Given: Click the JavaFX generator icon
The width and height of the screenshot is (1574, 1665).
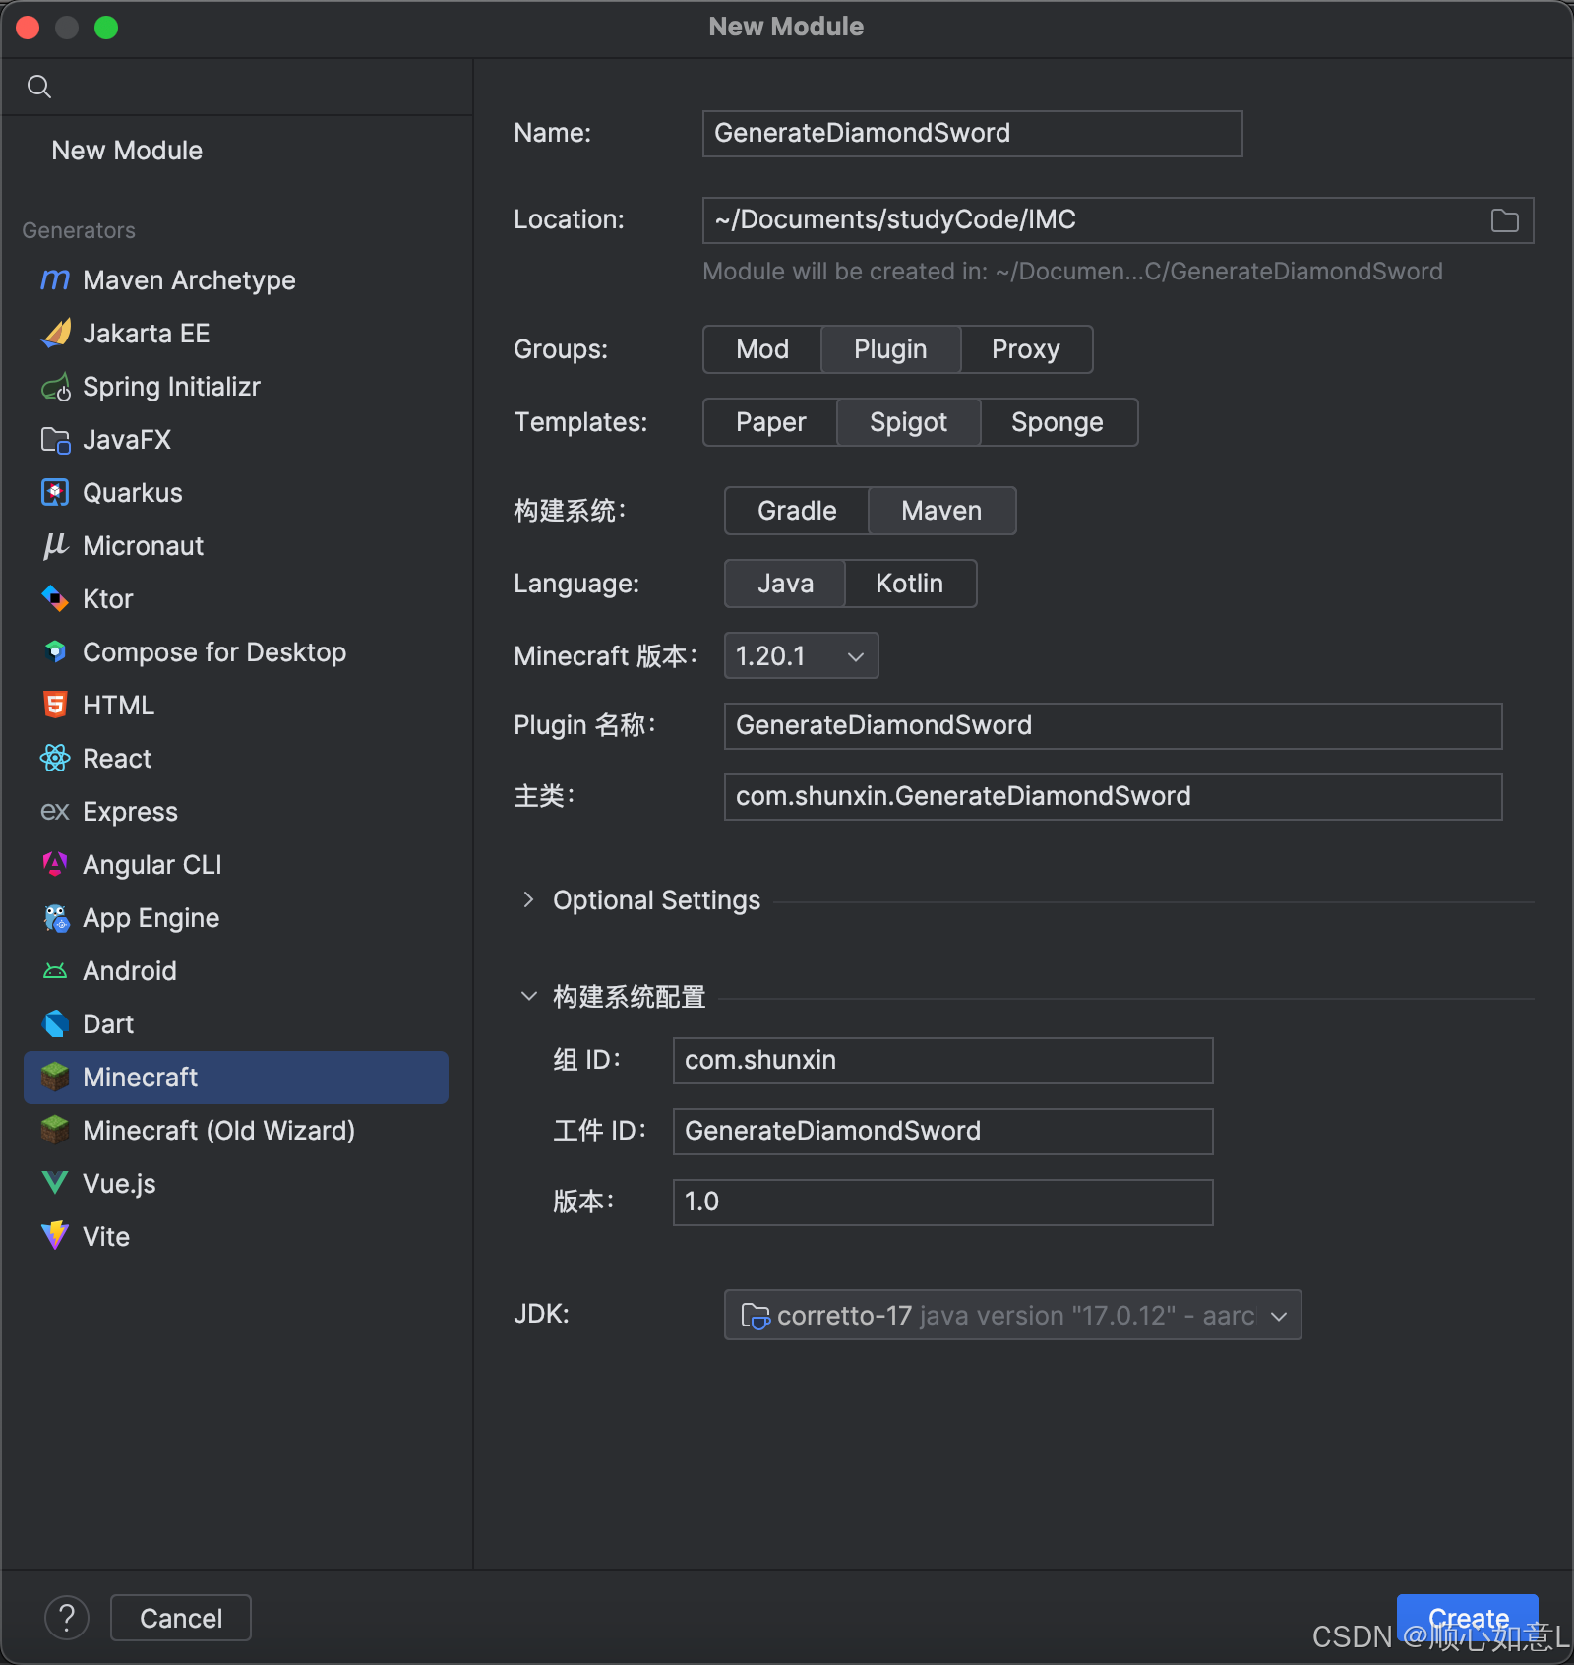Looking at the screenshot, I should point(55,440).
